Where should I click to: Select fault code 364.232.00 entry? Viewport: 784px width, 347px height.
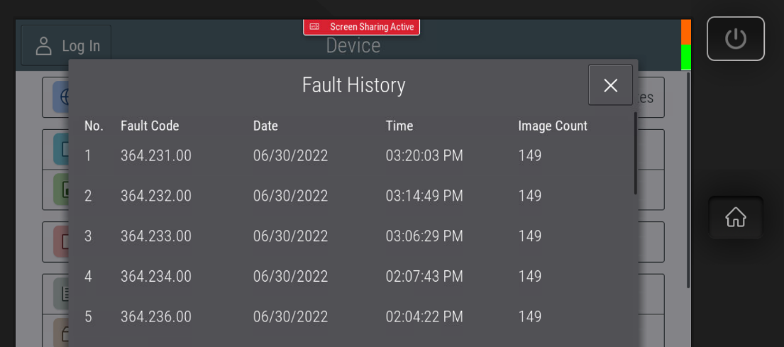click(x=156, y=196)
